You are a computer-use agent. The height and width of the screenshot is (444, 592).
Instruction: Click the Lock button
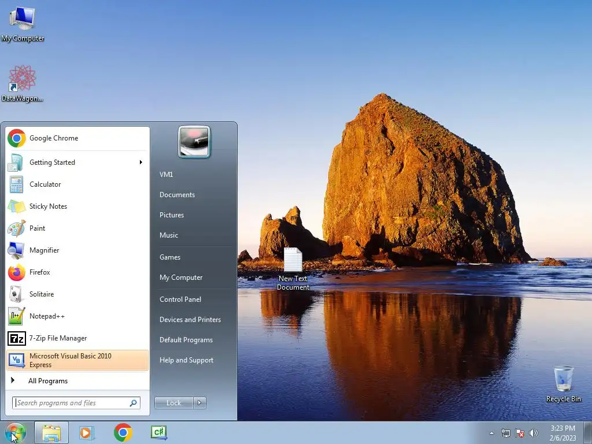(174, 403)
